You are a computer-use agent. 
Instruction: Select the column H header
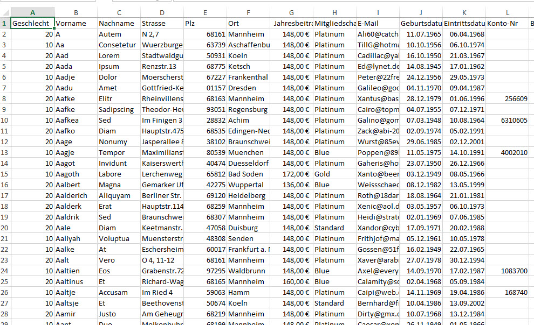pos(334,12)
